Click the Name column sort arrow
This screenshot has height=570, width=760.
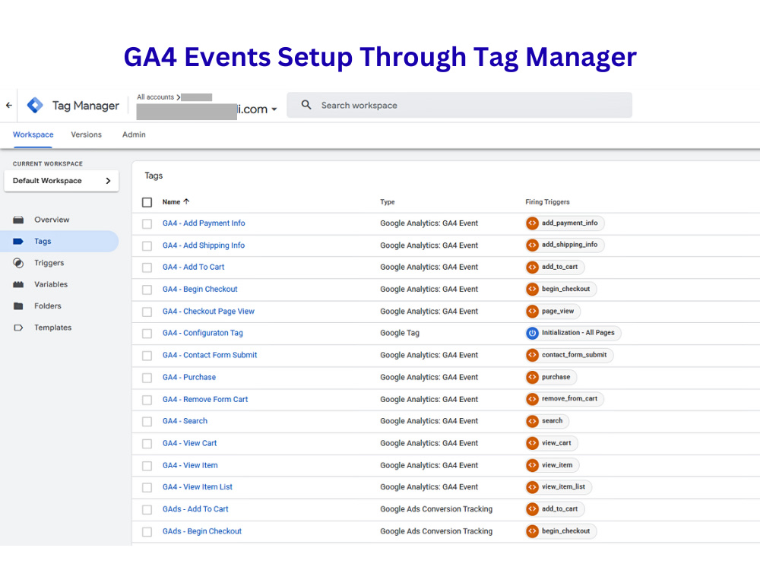coord(187,201)
